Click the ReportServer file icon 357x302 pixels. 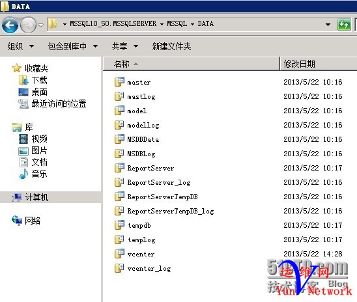pos(119,168)
